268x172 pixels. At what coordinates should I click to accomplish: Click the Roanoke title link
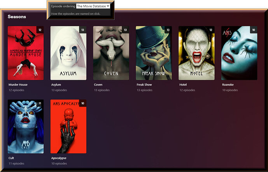tap(228, 84)
